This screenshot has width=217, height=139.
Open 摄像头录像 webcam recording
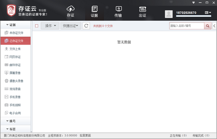(16, 81)
